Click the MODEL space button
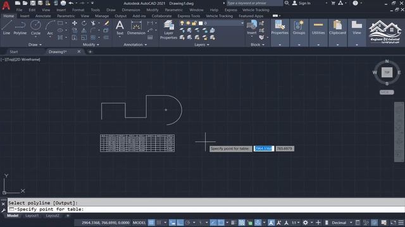405x227 pixels. 139,223
